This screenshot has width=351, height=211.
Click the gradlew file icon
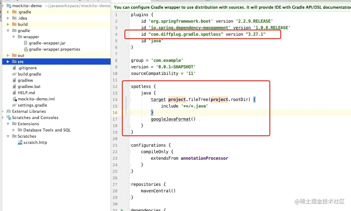click(x=14, y=80)
